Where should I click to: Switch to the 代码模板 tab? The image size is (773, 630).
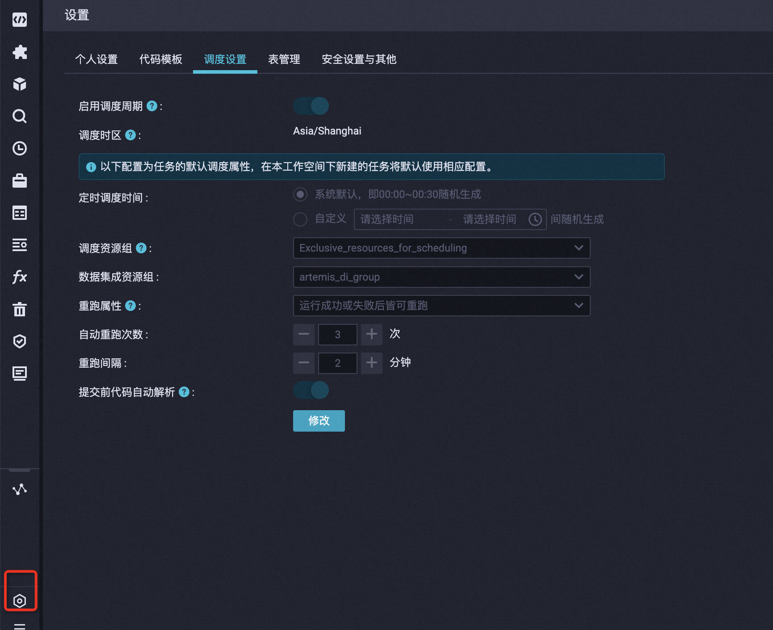click(161, 59)
